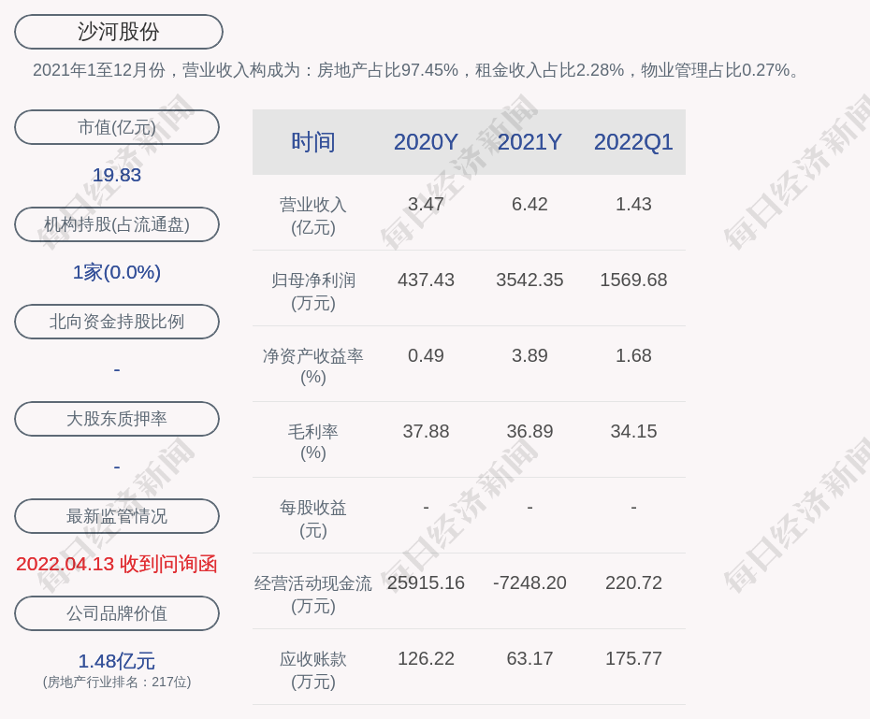This screenshot has width=870, height=719.
Task: Open the 最新监管情况 label
Action: [117, 516]
